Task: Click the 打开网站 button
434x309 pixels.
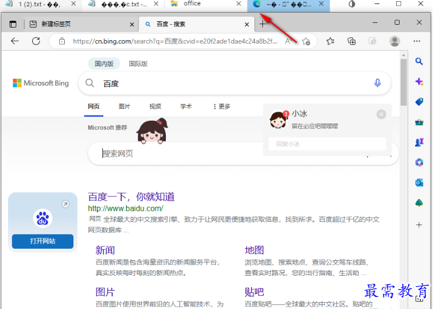Action: [x=42, y=241]
